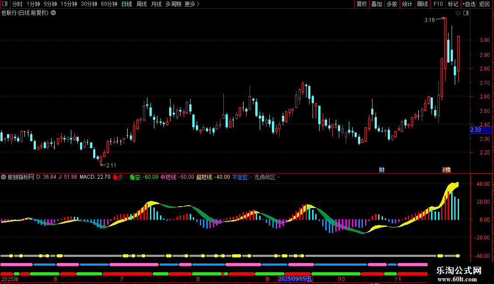Image resolution: width=494 pixels, height=284 pixels.
Task: Open the 画线 drawing tools
Action: [x=422, y=4]
